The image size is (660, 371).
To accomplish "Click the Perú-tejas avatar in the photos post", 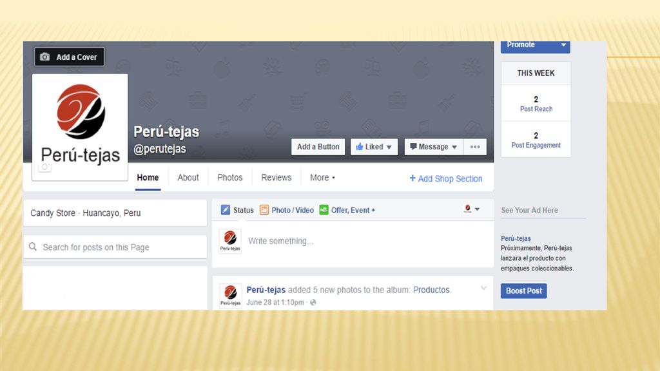I will tap(230, 296).
